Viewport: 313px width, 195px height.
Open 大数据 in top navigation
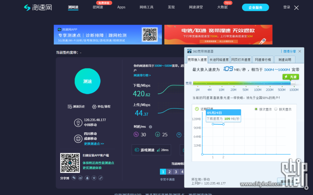(223, 7)
